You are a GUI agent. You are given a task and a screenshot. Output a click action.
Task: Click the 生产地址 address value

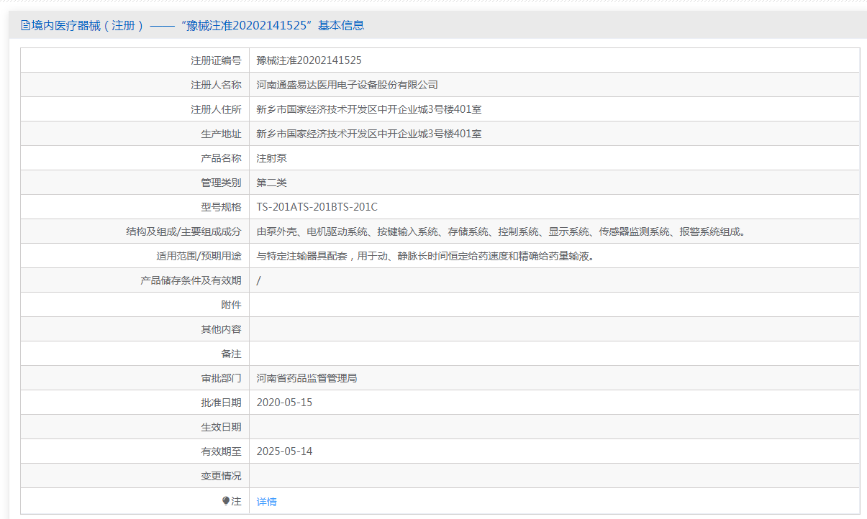(x=369, y=134)
